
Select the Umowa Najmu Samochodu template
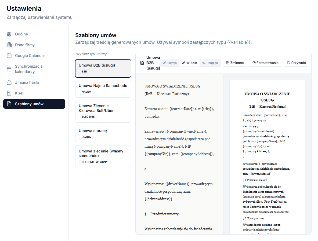pos(103,89)
